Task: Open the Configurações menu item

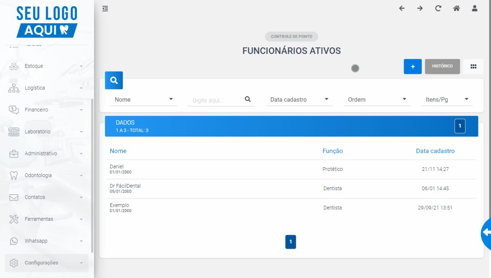Action: [x=47, y=263]
